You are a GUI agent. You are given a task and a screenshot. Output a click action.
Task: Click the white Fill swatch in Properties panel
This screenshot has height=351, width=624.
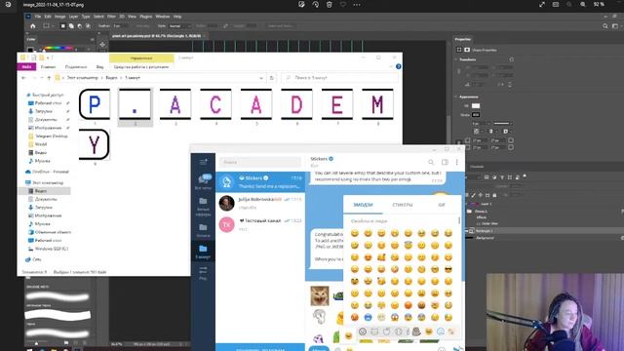[476, 106]
